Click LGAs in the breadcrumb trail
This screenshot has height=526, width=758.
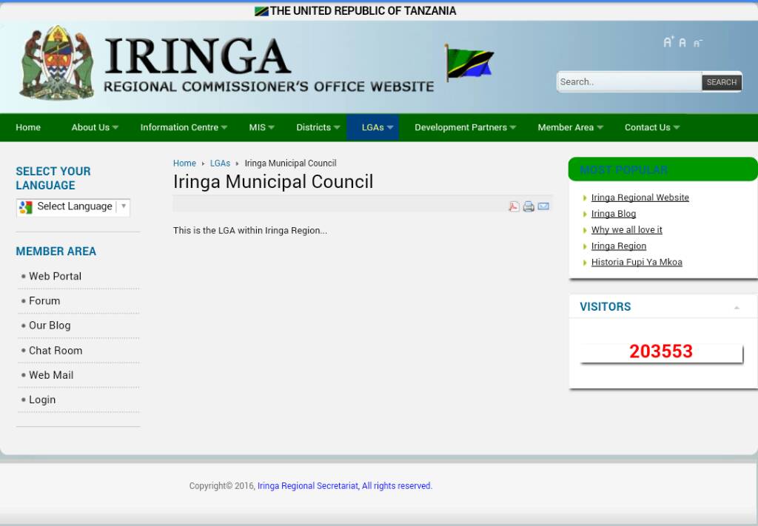[x=220, y=163]
